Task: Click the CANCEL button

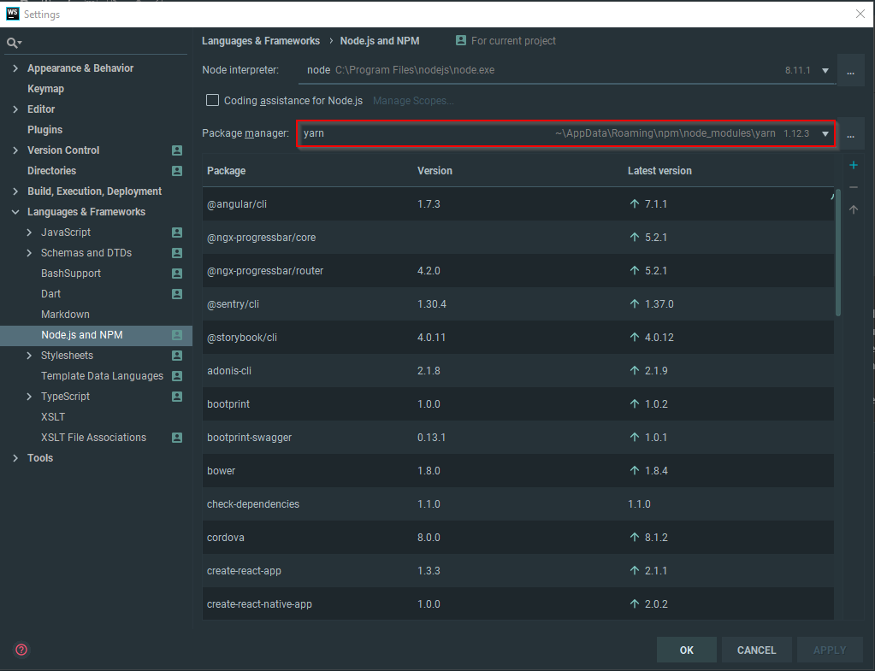Action: [756, 650]
